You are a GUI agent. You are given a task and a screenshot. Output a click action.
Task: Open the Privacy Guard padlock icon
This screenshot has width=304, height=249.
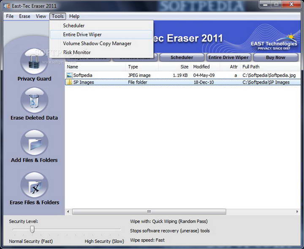tap(34, 61)
